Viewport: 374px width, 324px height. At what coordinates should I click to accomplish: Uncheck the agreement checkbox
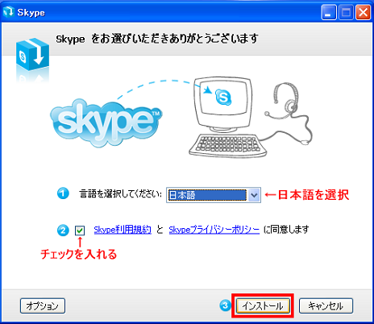(x=80, y=231)
